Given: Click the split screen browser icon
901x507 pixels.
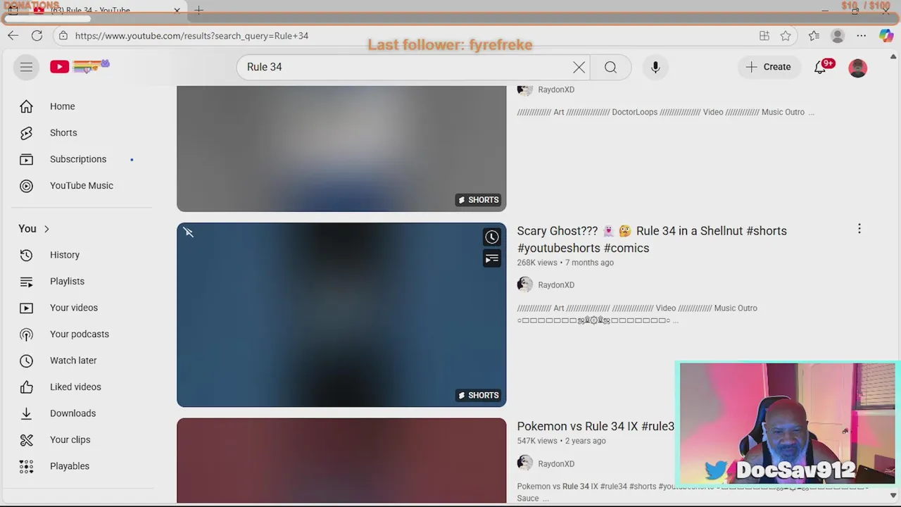Looking at the screenshot, I should 764,36.
